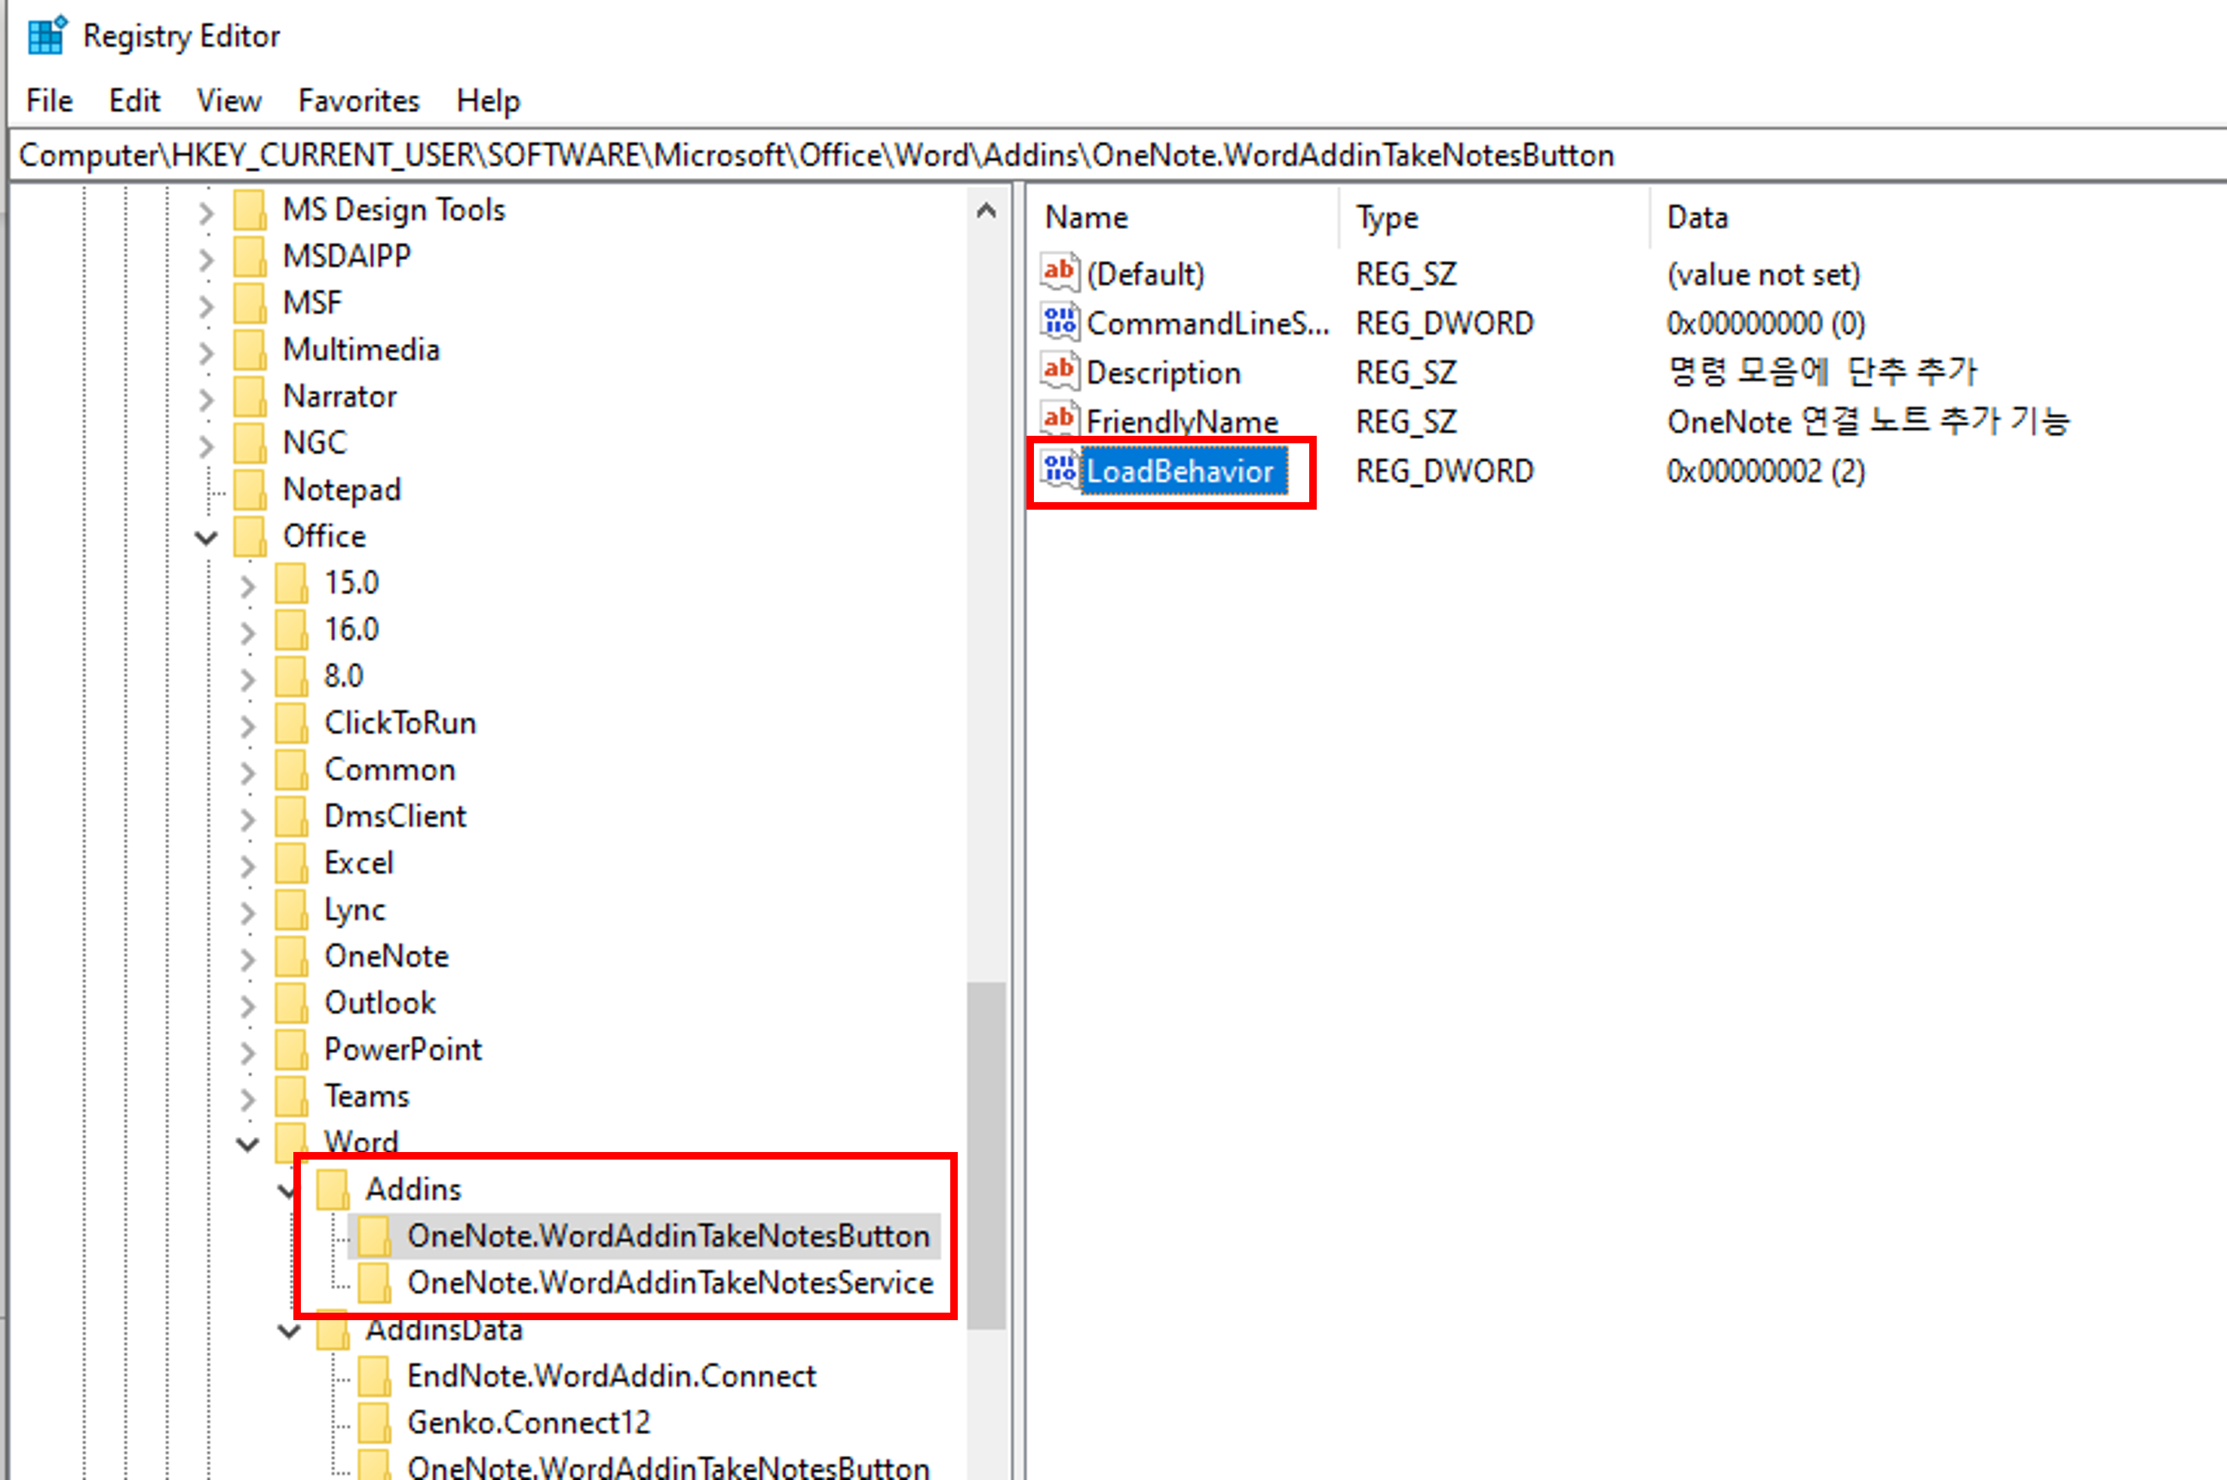Click the 0x00000002 (2) data cell
This screenshot has width=2227, height=1480.
tap(1765, 471)
